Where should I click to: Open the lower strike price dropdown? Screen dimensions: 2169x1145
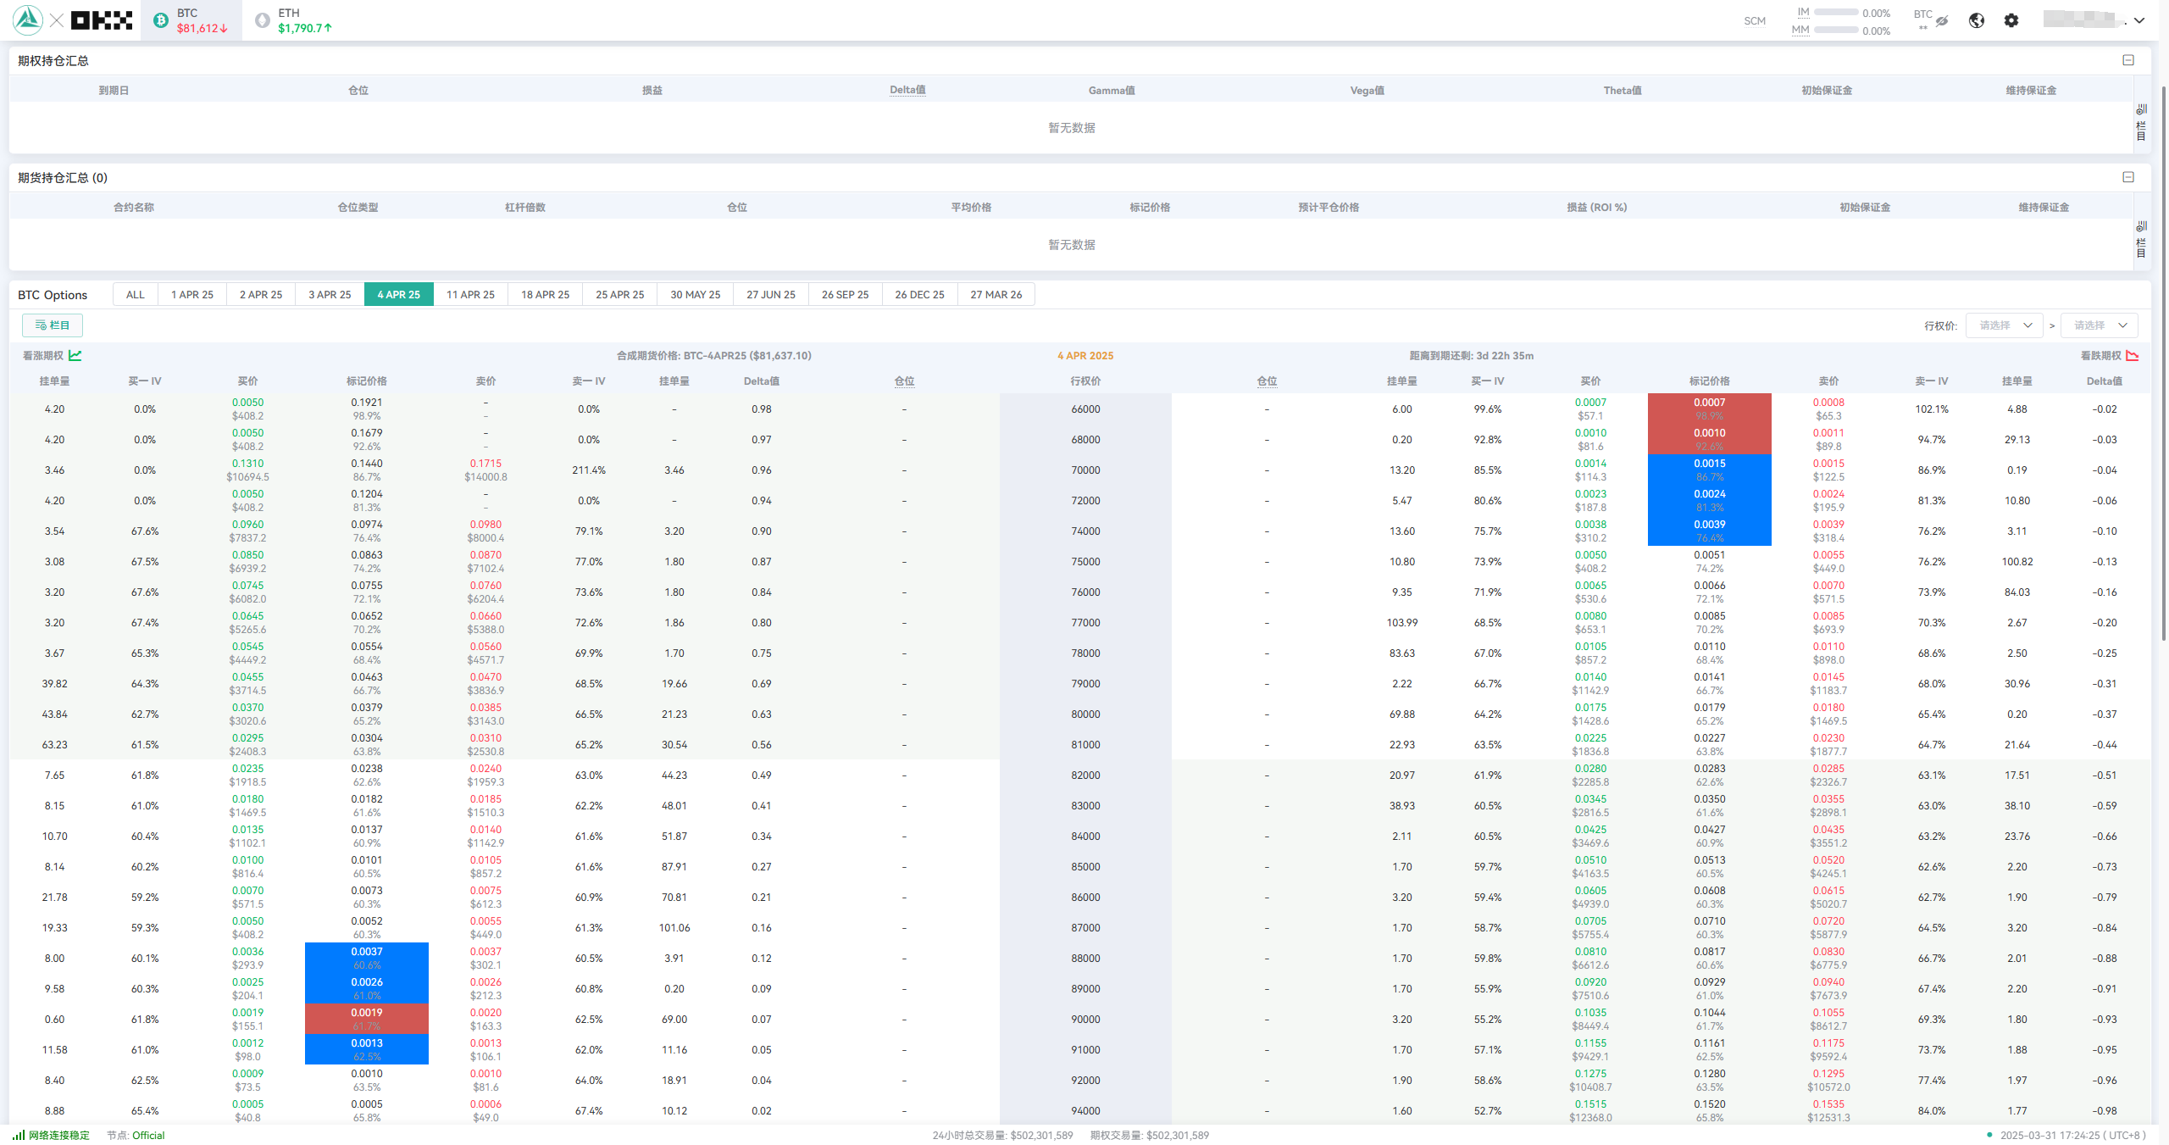pyautogui.click(x=2005, y=325)
